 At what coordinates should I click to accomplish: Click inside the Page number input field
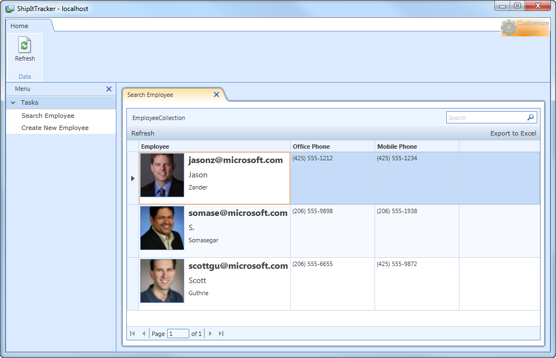178,333
